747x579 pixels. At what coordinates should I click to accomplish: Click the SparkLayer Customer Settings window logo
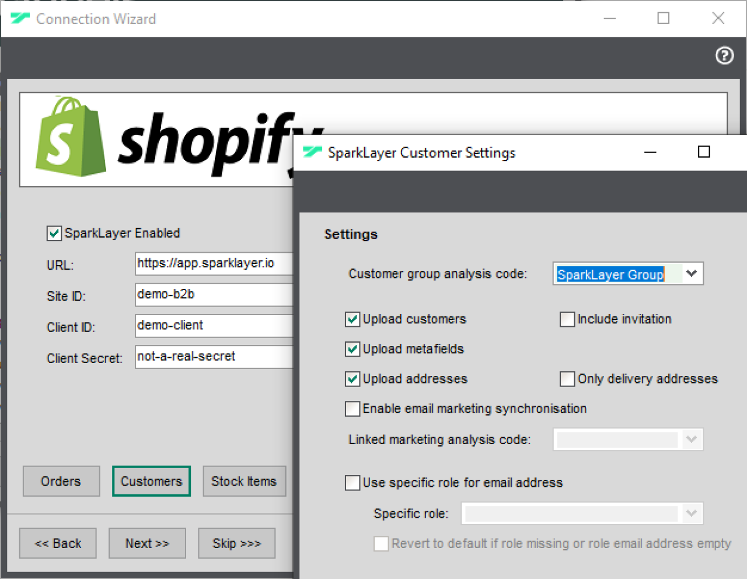coord(312,152)
